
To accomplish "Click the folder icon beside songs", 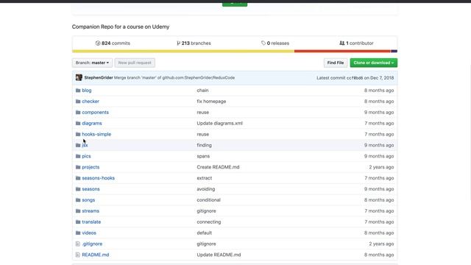I will [x=78, y=200].
